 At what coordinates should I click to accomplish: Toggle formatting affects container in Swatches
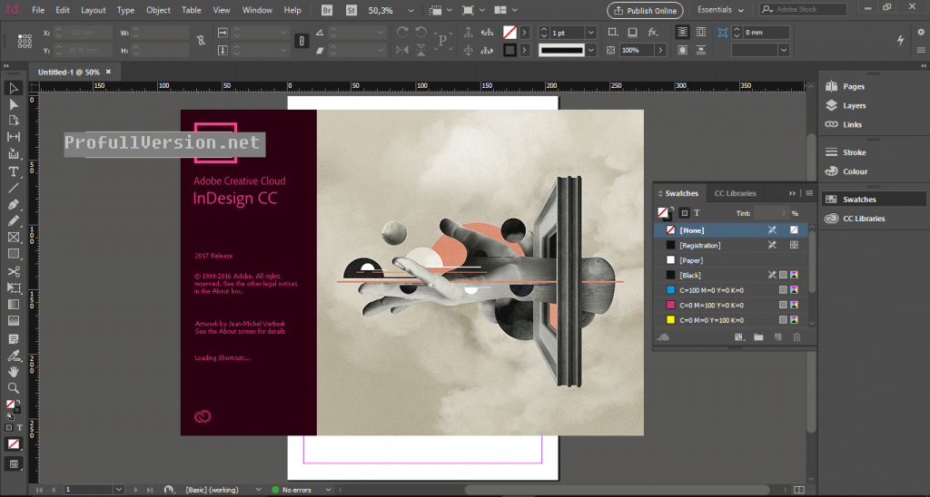tap(685, 213)
